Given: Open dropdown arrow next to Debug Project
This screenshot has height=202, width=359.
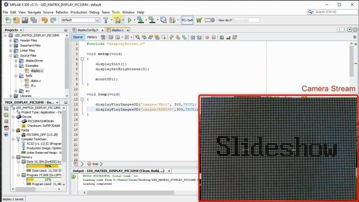Looking at the screenshot, I should coord(178,20).
